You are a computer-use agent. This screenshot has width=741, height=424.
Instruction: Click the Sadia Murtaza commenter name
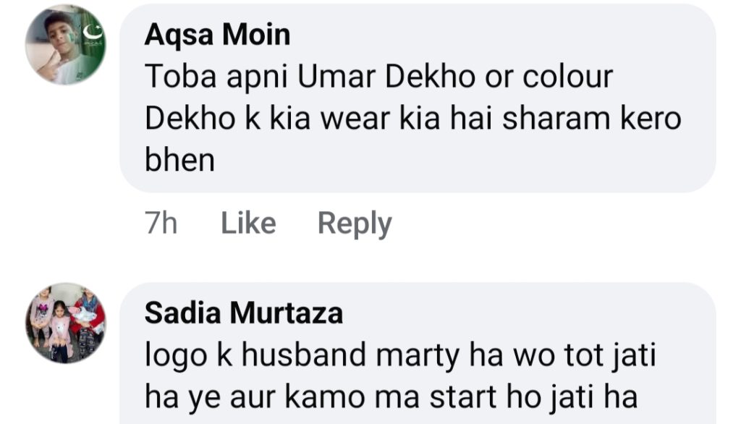[244, 313]
